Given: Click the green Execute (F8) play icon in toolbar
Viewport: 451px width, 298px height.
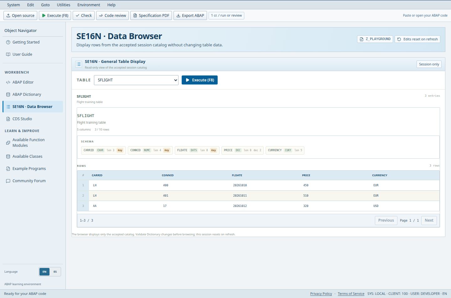Looking at the screenshot, I should [44, 15].
